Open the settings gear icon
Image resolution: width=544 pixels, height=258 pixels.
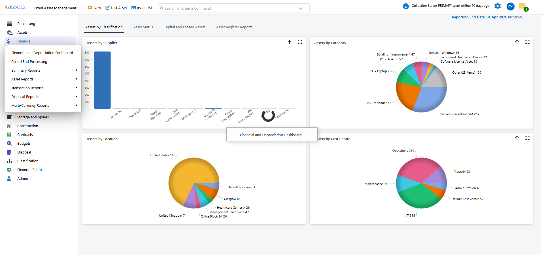(498, 6)
